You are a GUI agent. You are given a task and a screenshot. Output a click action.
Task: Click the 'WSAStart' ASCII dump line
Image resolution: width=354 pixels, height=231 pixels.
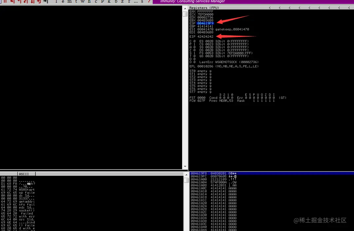tap(27, 189)
